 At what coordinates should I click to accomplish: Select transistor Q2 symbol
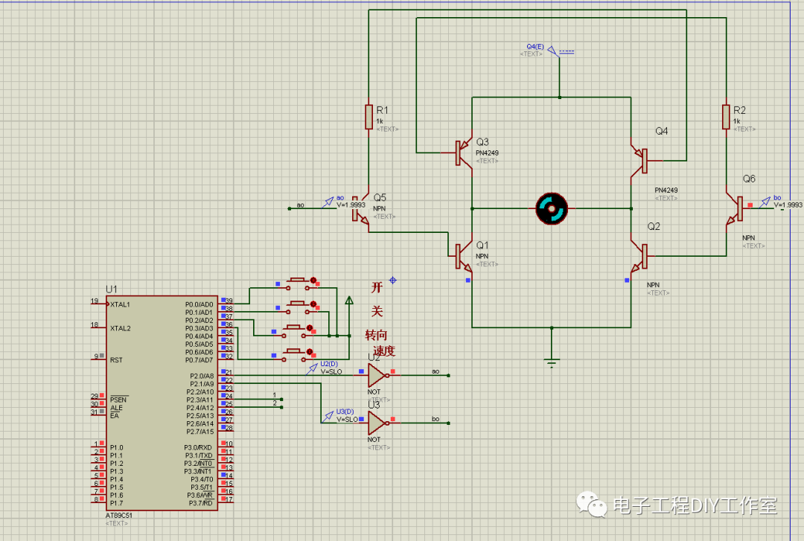point(639,256)
